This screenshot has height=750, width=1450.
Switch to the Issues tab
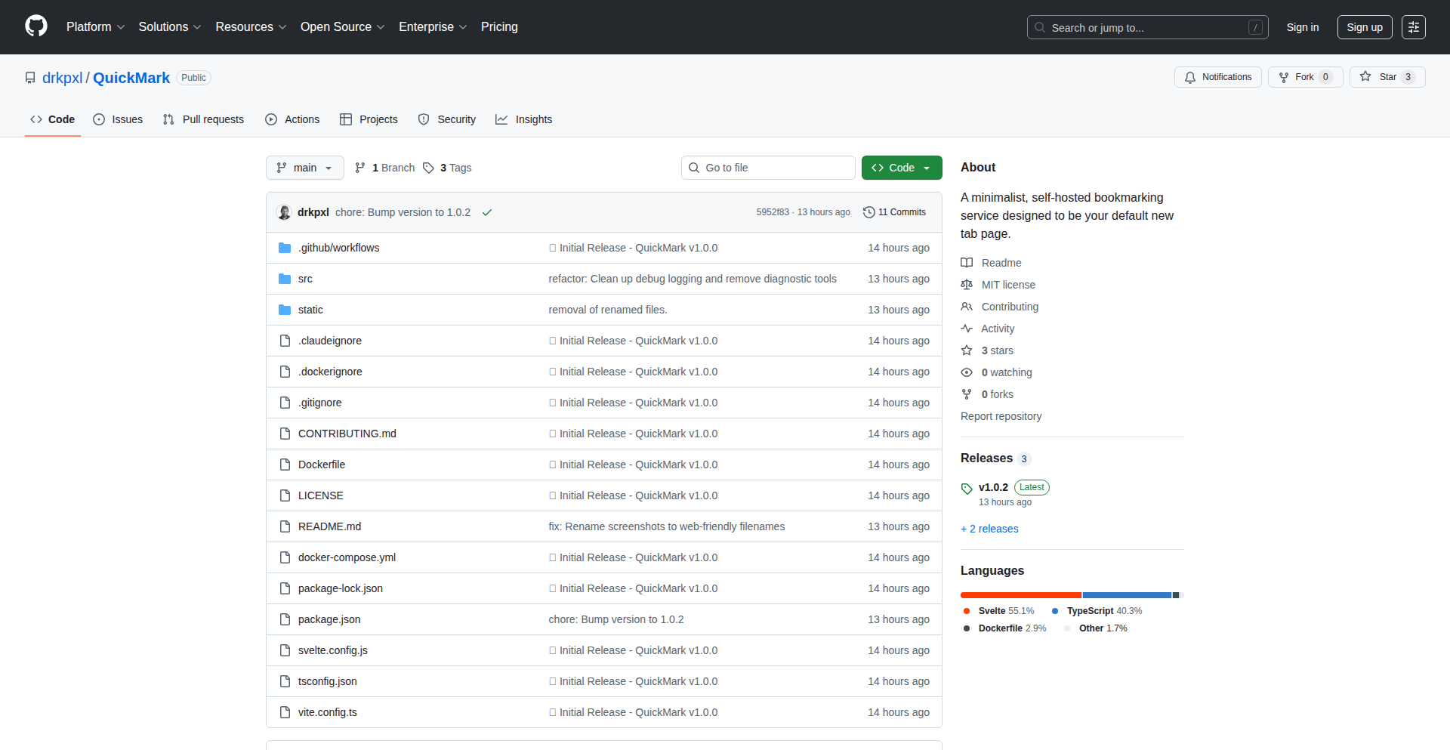point(118,119)
